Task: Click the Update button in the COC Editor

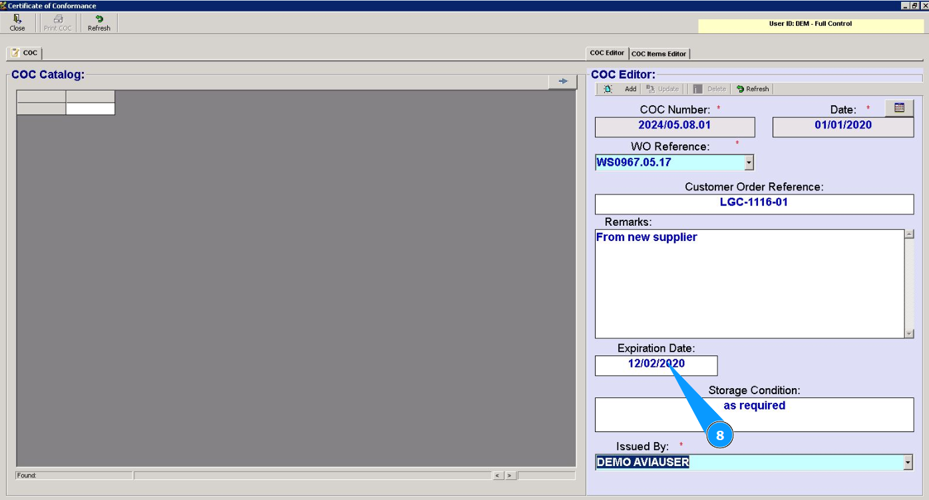Action: tap(663, 89)
